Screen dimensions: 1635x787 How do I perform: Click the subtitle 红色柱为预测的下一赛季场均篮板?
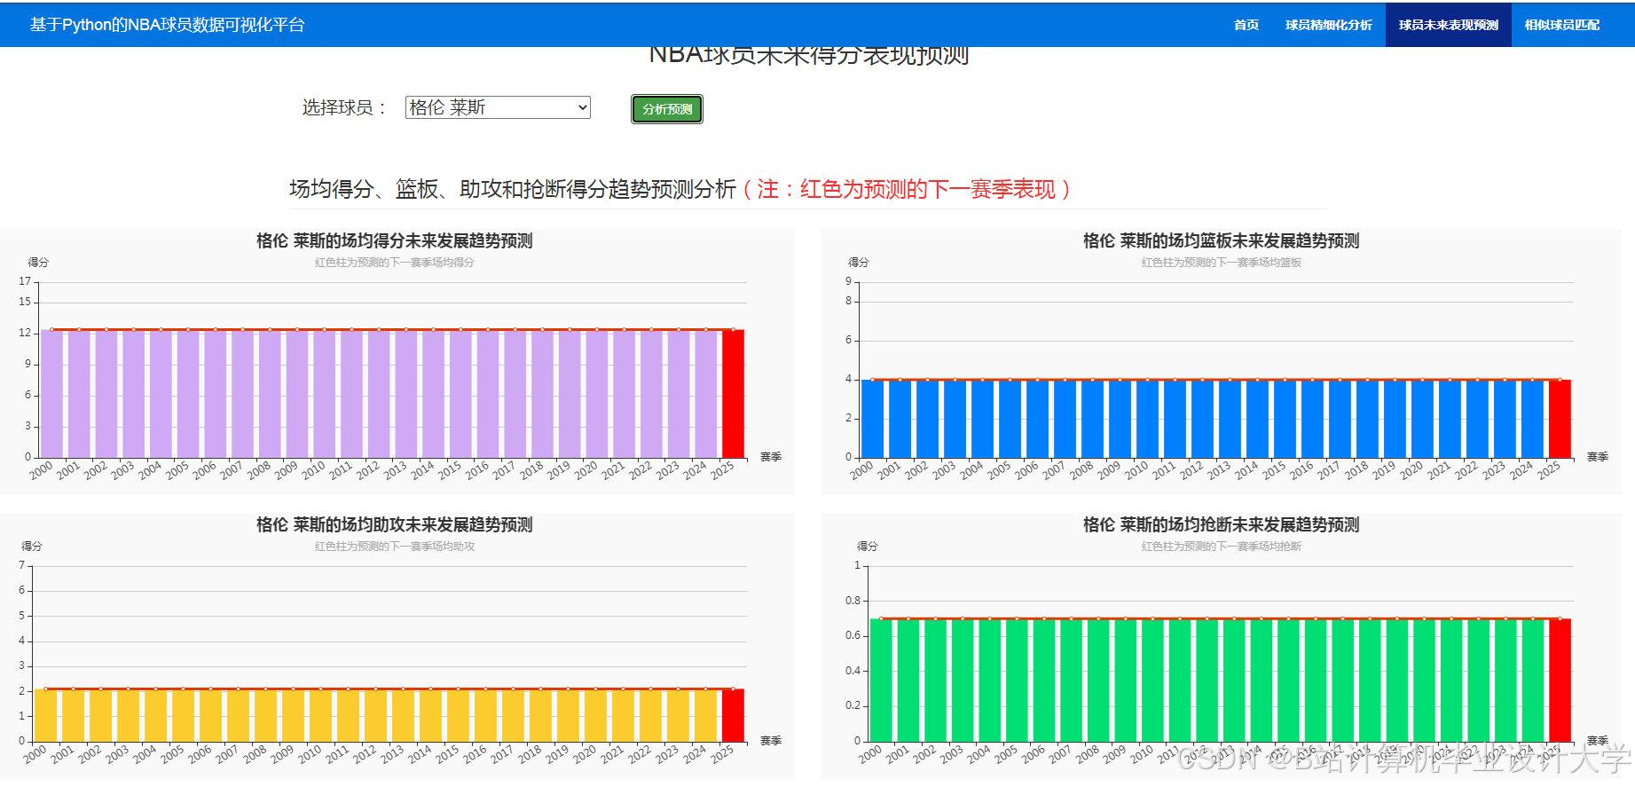click(1222, 263)
